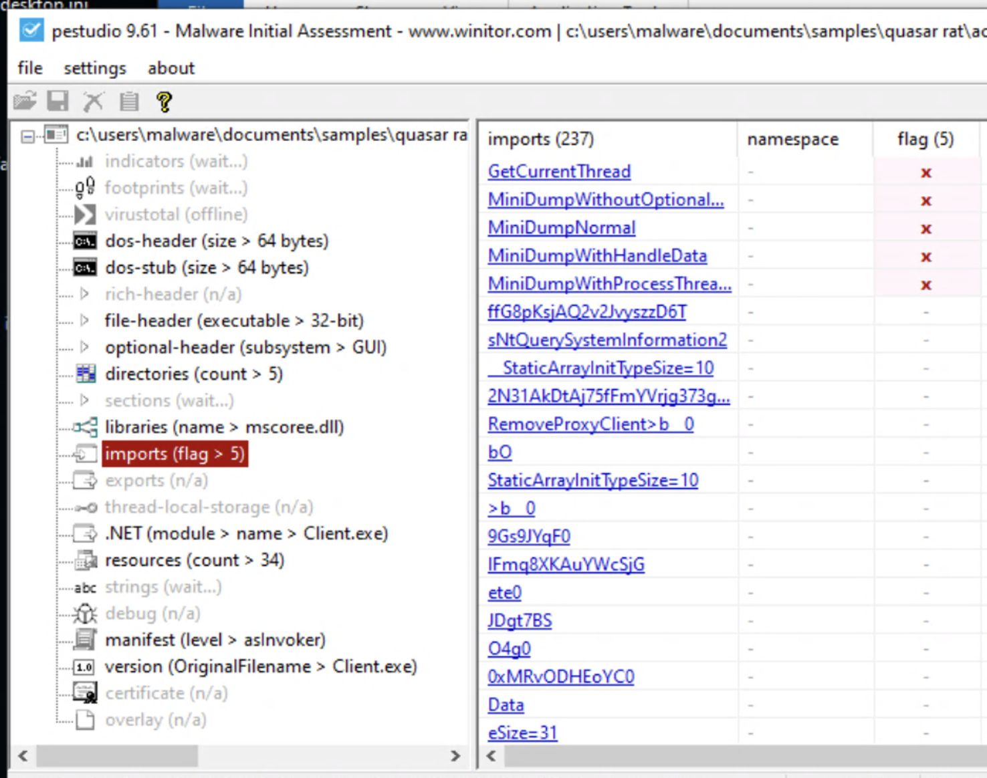Open the about menu

click(171, 68)
